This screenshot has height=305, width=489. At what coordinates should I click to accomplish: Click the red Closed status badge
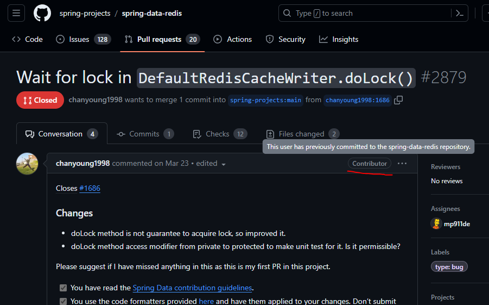click(x=40, y=100)
